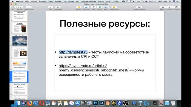Launch Opera from the Dock
Image resolution: width=191 pixels, height=107 pixels.
pos(42,103)
